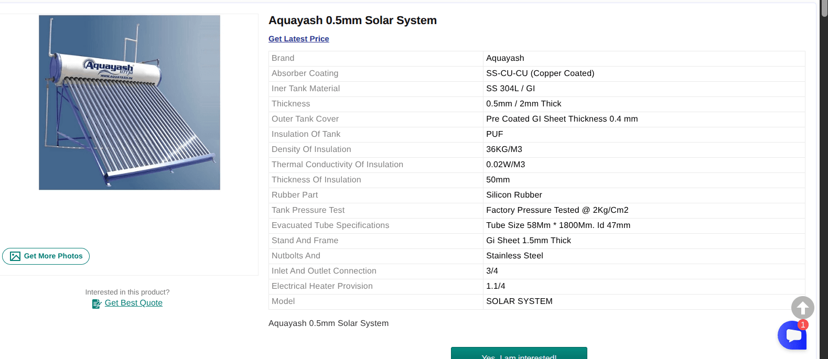Open the chat bubble widget

pos(792,335)
